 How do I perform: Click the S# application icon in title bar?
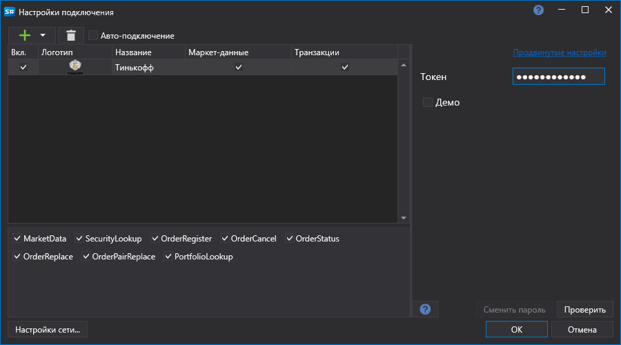9,12
